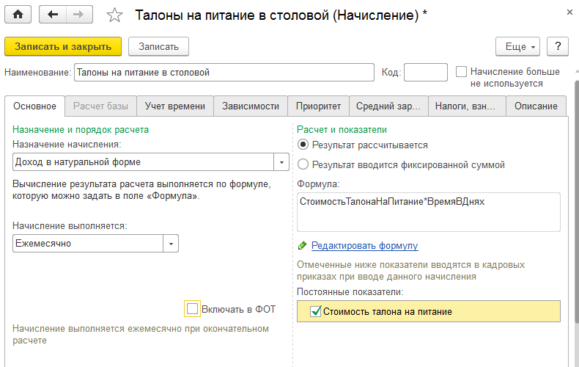Select Результат вводится фиксированной суммой option

303,165
